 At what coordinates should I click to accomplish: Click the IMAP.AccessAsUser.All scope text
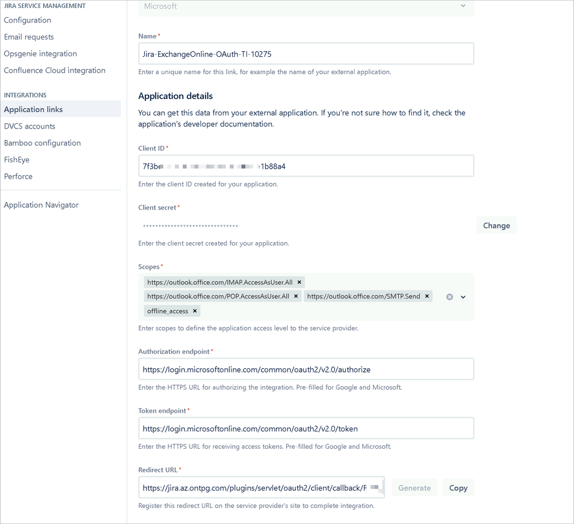219,282
